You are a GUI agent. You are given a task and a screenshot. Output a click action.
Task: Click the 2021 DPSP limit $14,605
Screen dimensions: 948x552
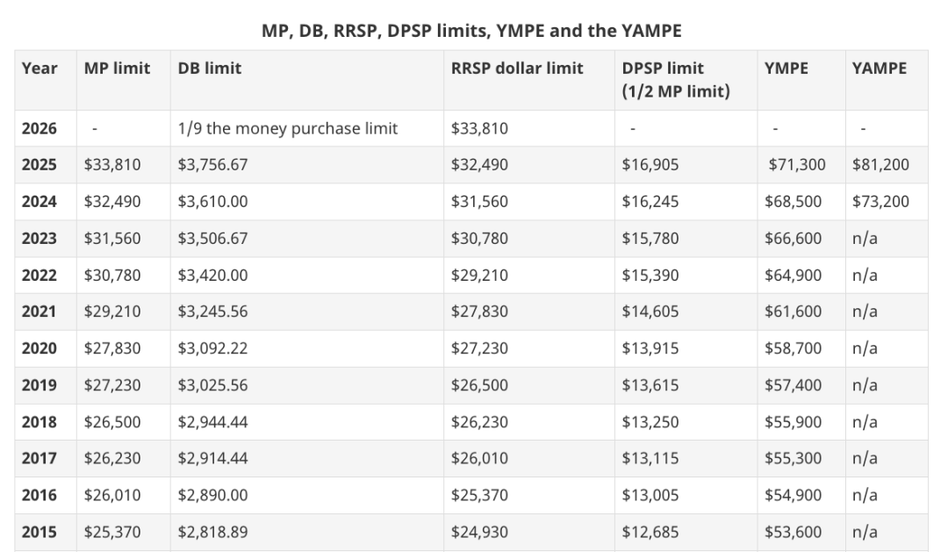650,312
